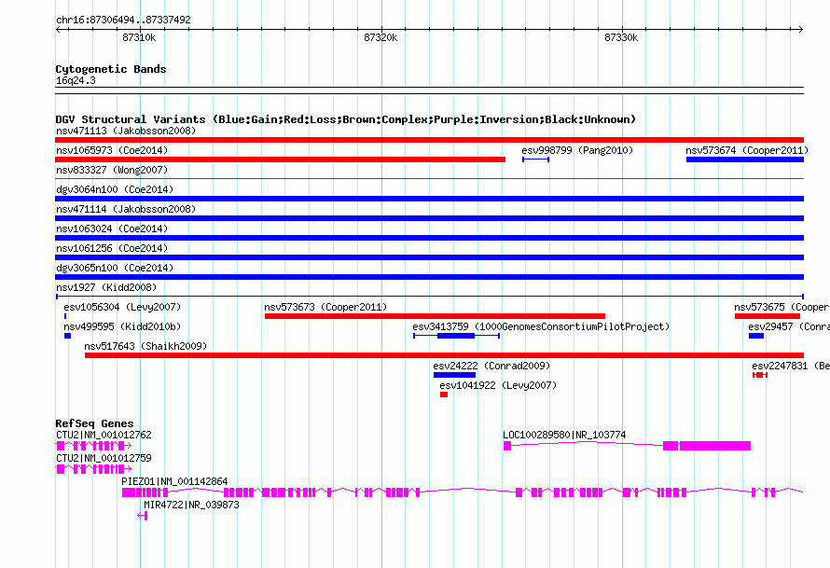
Task: Click the 87310k ruler label
Action: tap(139, 37)
